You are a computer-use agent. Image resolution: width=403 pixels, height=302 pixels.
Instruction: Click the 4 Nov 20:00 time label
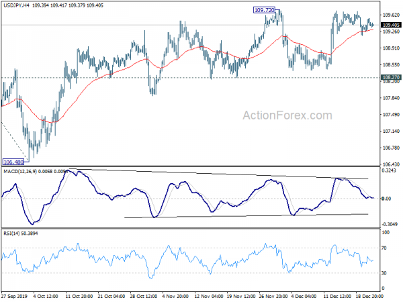pyautogui.click(x=176, y=296)
